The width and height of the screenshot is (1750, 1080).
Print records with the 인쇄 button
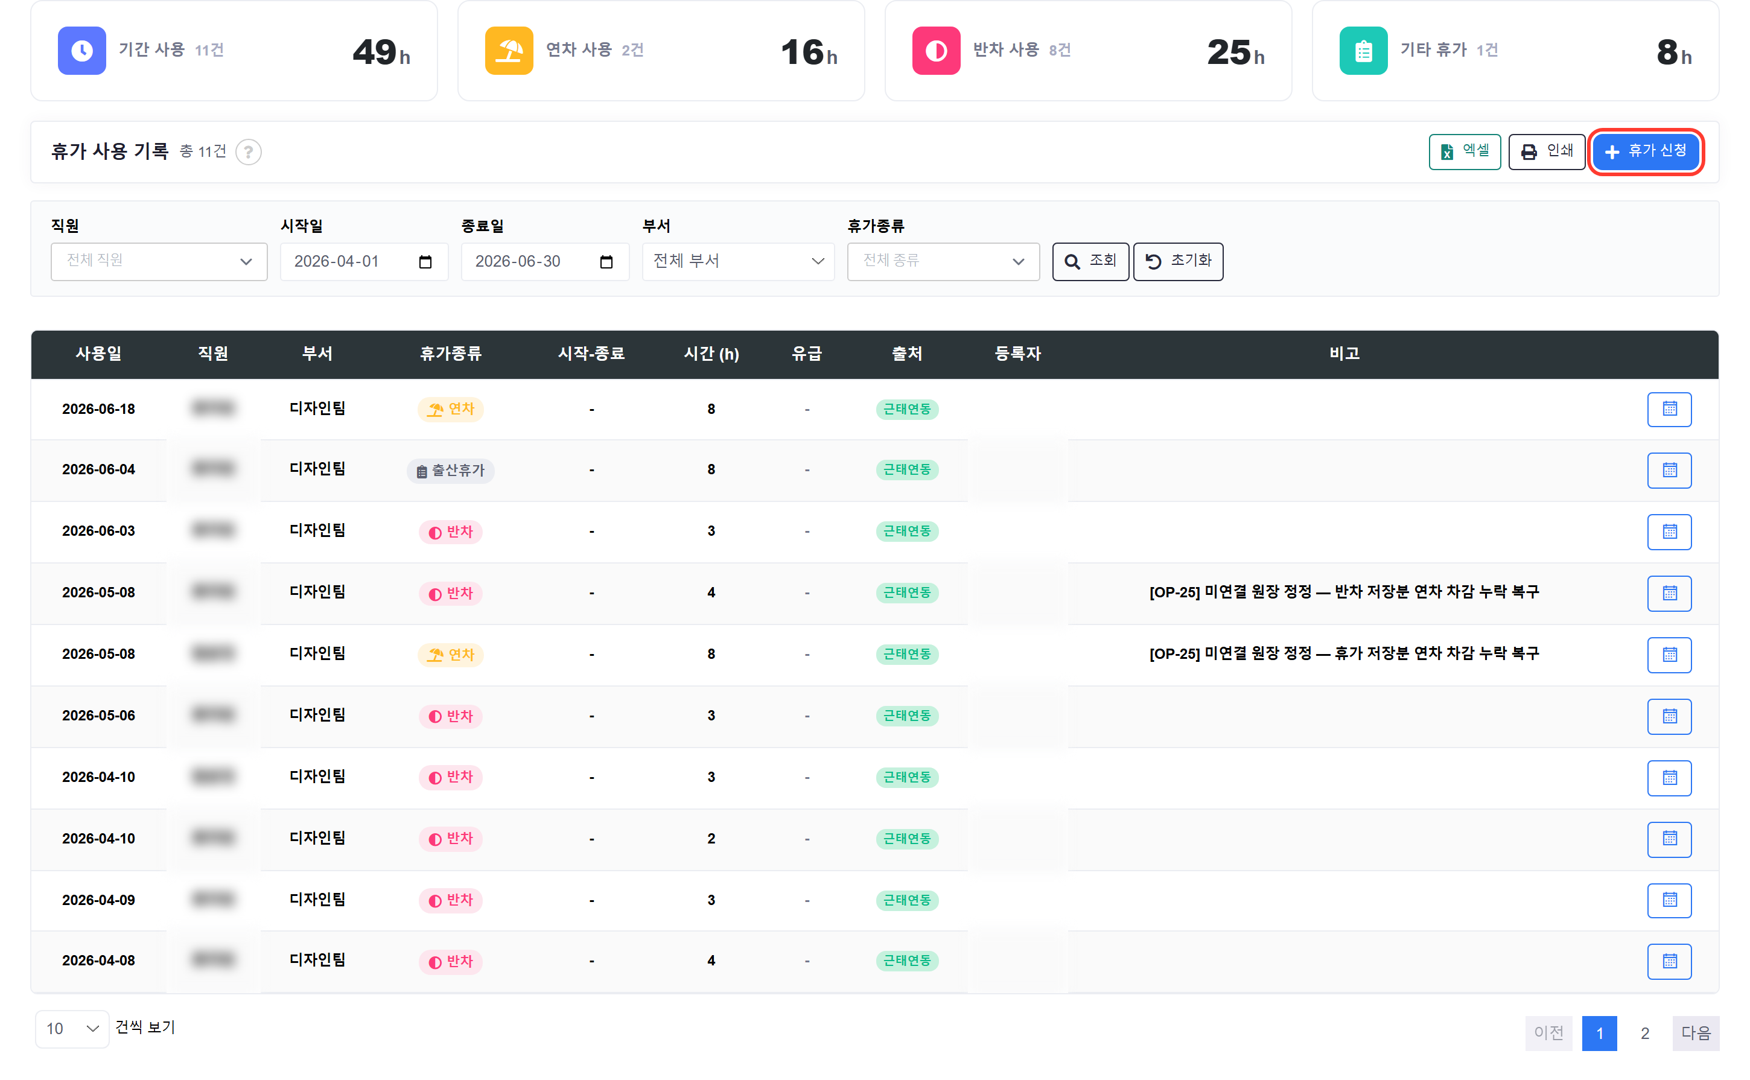[x=1547, y=151]
